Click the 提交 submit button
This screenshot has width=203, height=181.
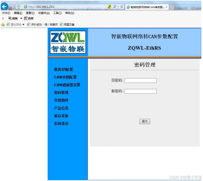(145, 121)
